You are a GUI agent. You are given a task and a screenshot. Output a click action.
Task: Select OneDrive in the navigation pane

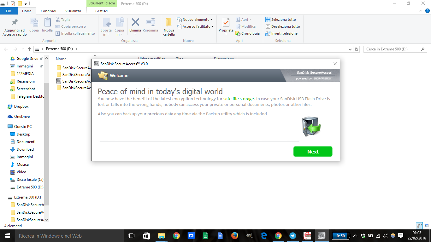19,117
